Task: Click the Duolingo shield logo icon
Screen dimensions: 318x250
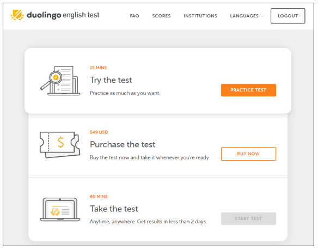Action: click(17, 15)
